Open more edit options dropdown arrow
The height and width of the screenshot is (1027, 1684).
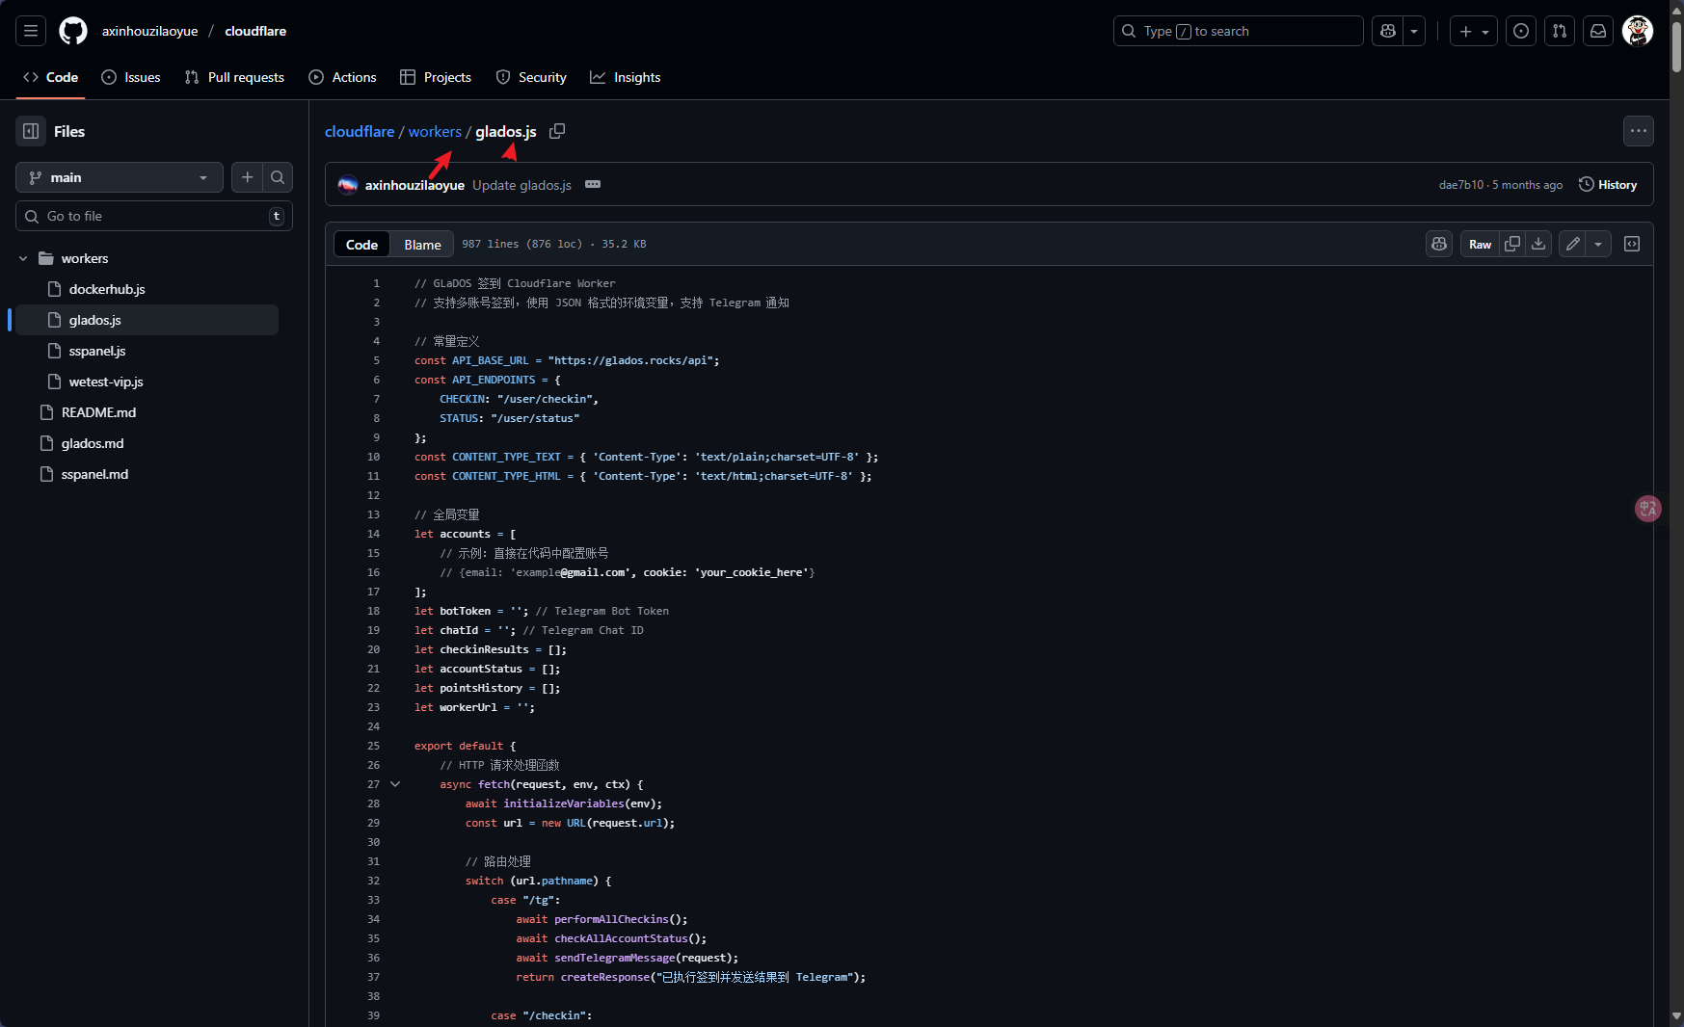tap(1598, 244)
